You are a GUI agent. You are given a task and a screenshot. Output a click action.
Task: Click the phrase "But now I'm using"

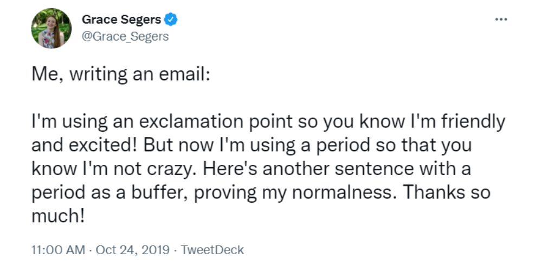(x=220, y=146)
